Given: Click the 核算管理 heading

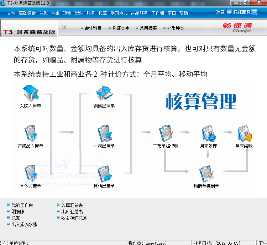Looking at the screenshot, I should (201, 101).
